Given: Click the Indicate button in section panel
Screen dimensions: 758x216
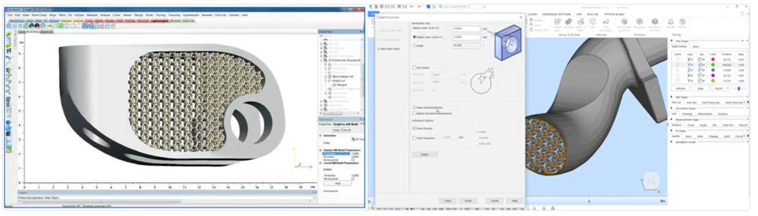Looking at the screenshot, I should [x=680, y=88].
